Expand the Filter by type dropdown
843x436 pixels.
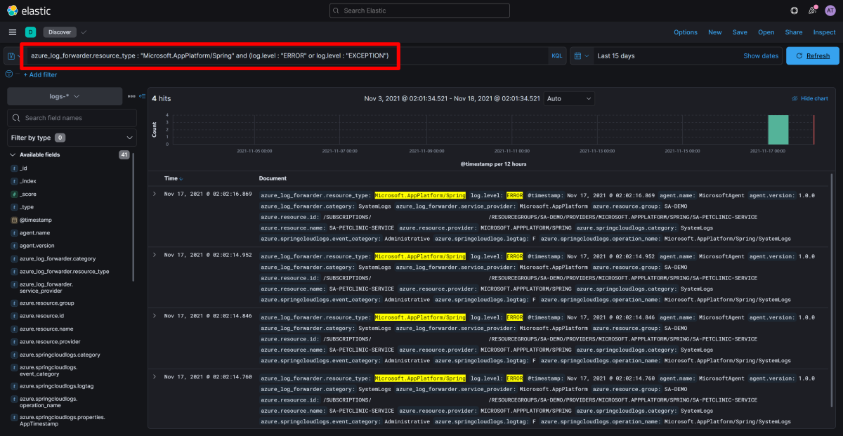pyautogui.click(x=72, y=138)
